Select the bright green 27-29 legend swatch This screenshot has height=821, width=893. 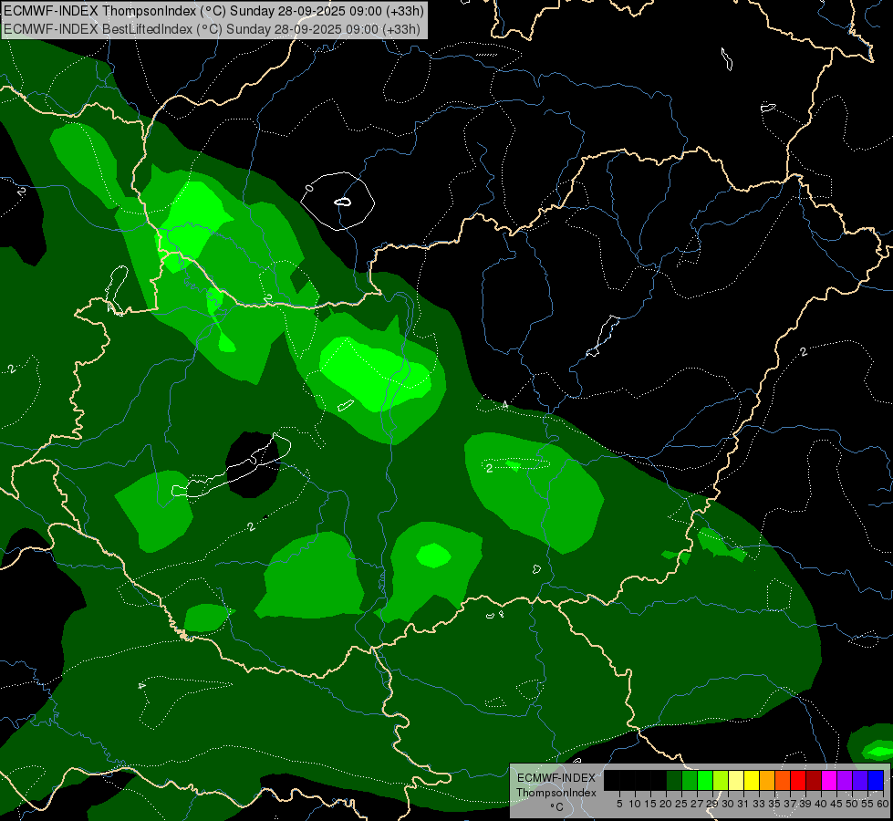pos(705,780)
